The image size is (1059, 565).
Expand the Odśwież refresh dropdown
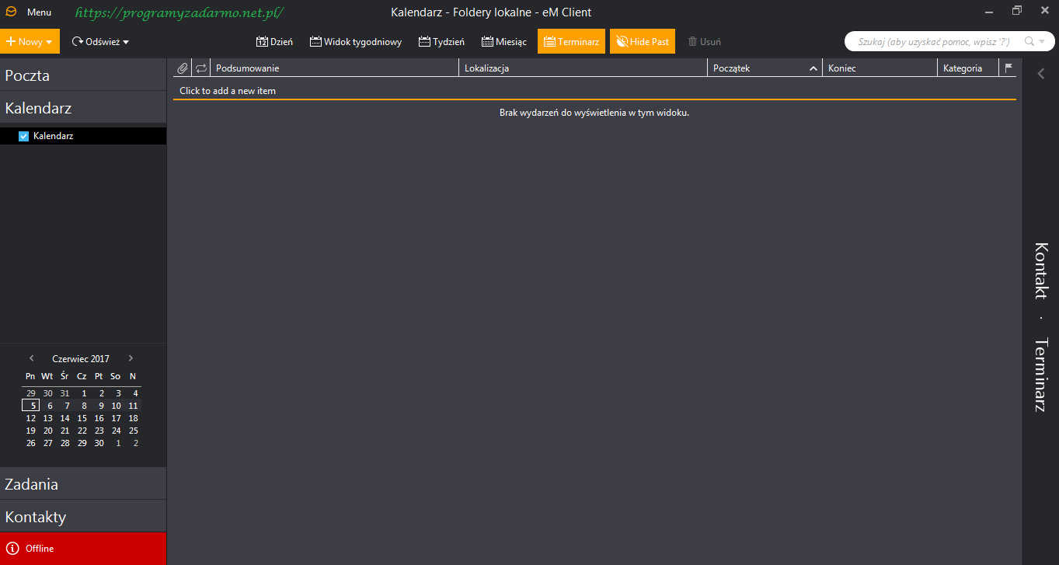coord(126,42)
